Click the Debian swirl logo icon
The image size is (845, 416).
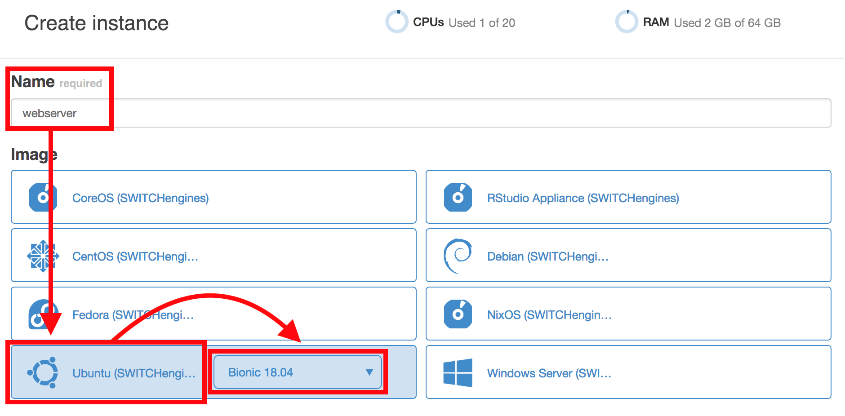tap(458, 256)
